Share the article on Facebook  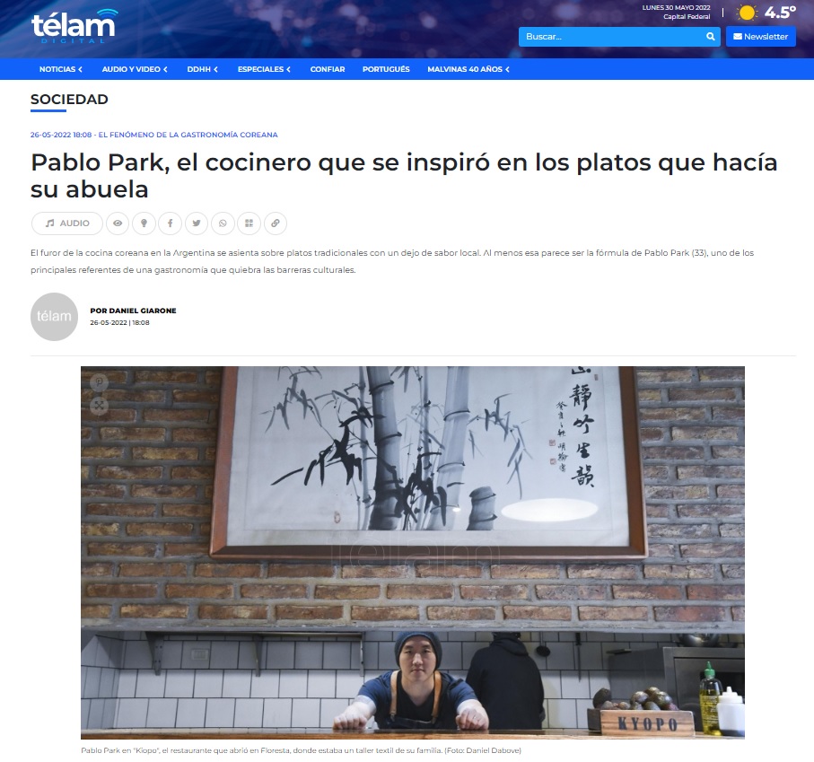[170, 223]
